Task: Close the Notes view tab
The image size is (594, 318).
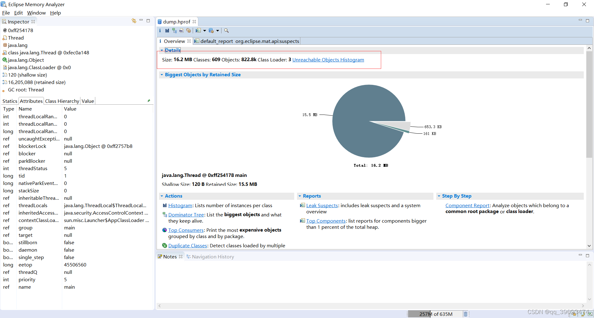Action: 181,257
